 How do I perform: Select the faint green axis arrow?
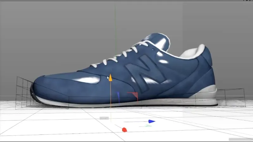pos(148,126)
